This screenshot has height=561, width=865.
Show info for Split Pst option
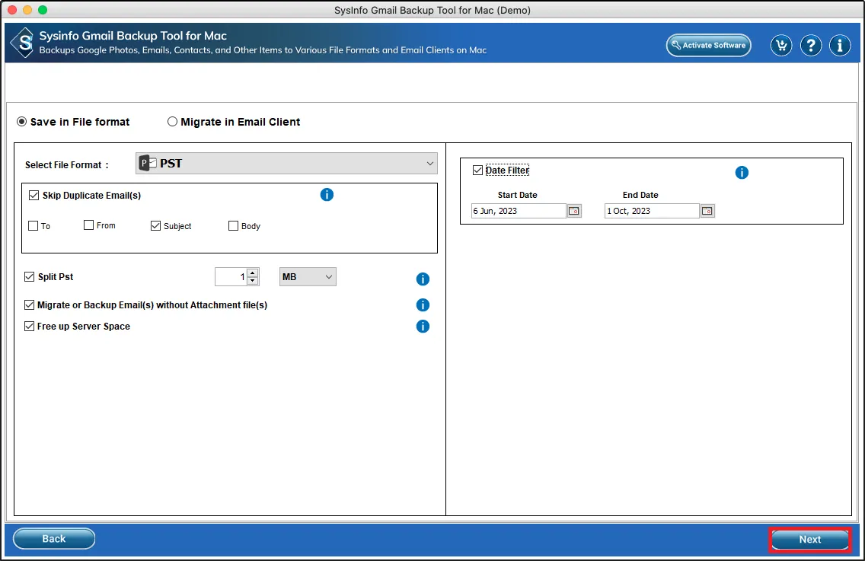coord(423,279)
